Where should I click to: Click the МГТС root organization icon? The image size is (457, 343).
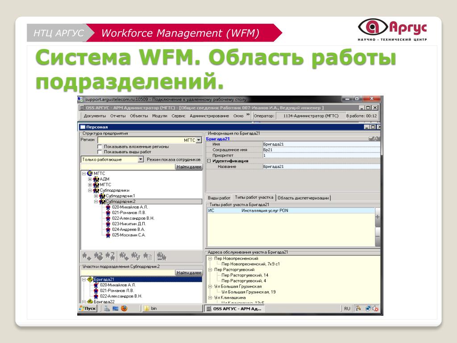(x=90, y=173)
